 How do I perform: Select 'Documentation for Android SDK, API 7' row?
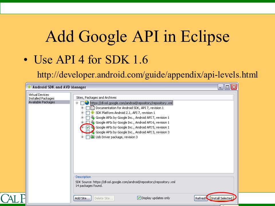(x=129, y=108)
